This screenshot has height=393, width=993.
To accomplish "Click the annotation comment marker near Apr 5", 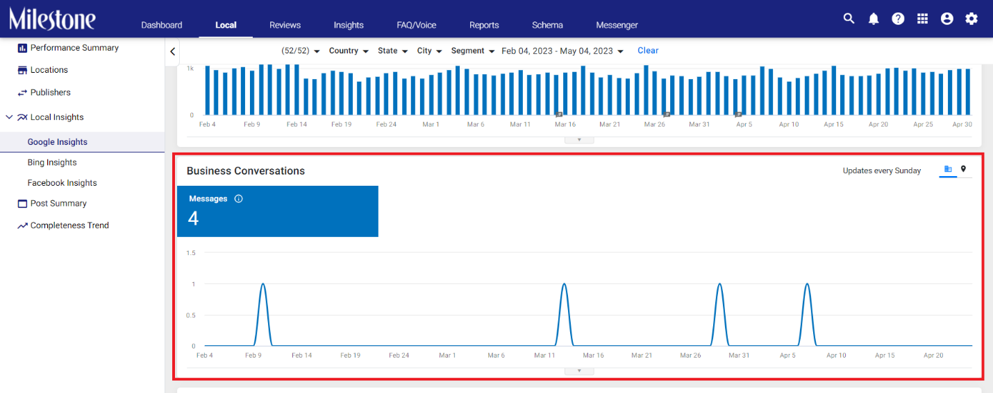I will point(739,114).
